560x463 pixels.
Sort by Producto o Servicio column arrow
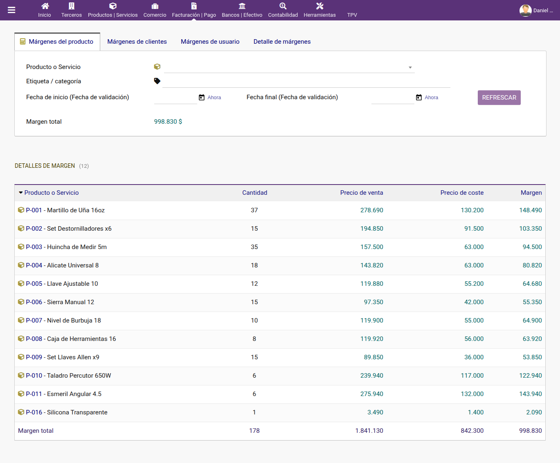(21, 193)
